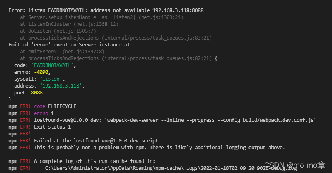Viewport: 332px width, 173px height.
Task: Click the net.js:1303:21 stack trace link
Action: [161, 17]
